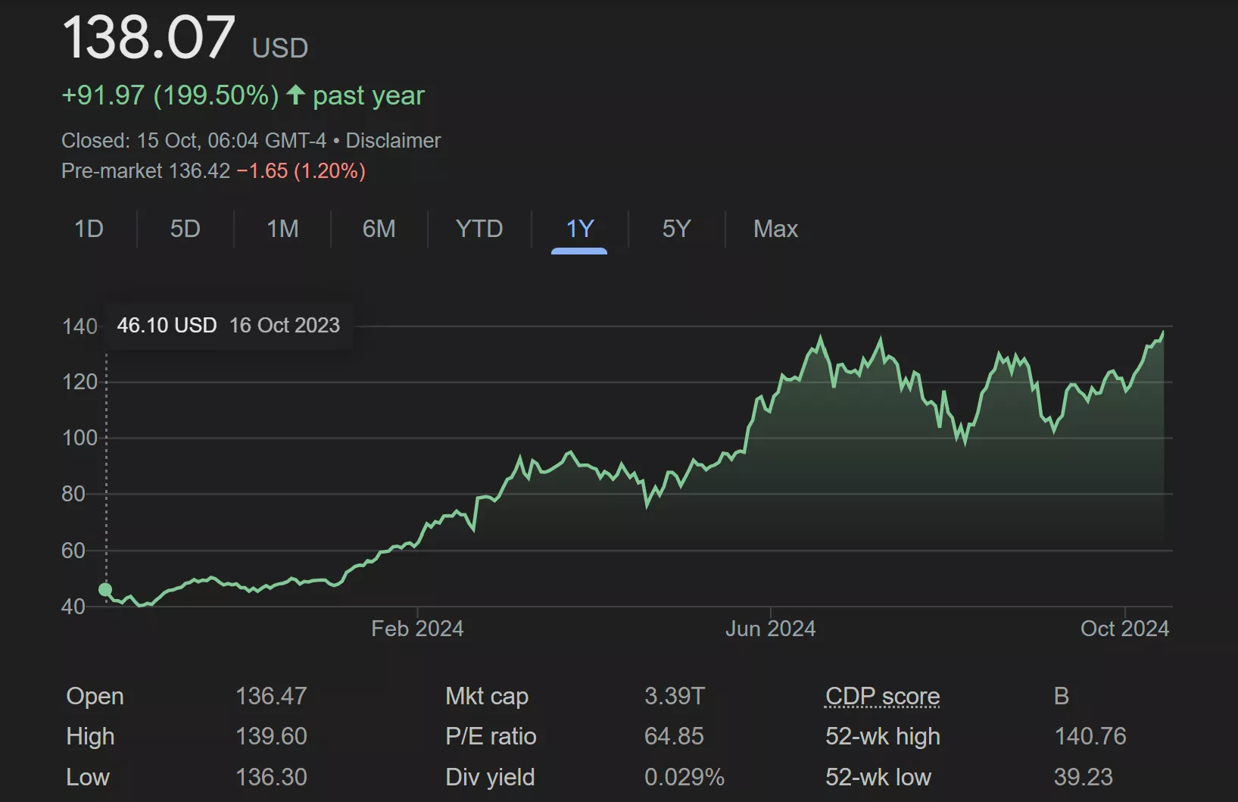1238x802 pixels.
Task: Open the Disclaimer link
Action: 393,141
